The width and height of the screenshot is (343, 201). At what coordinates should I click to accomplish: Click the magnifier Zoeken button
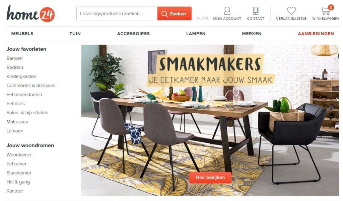[x=174, y=14]
